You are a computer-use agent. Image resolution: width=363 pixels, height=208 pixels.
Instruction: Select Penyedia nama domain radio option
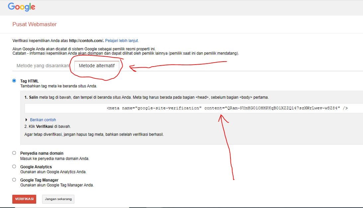click(x=14, y=153)
